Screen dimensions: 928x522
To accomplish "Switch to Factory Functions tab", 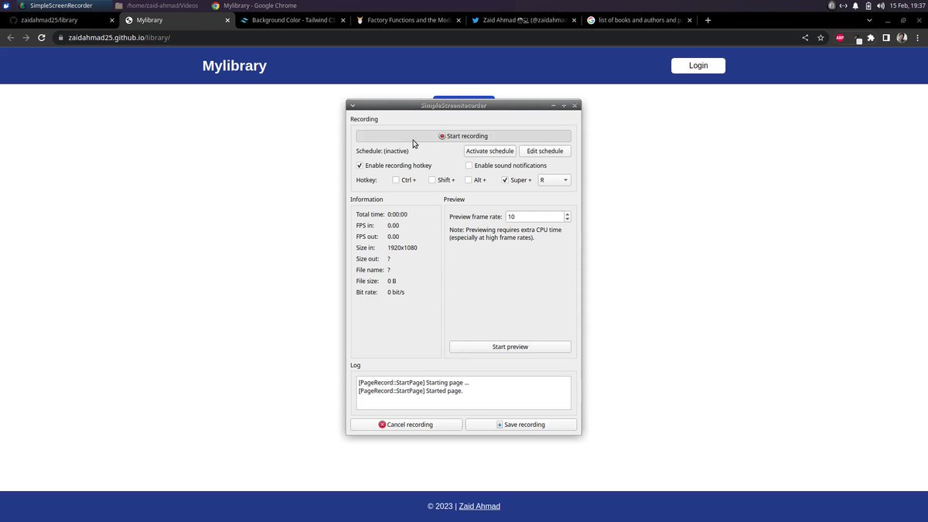I will click(x=407, y=20).
